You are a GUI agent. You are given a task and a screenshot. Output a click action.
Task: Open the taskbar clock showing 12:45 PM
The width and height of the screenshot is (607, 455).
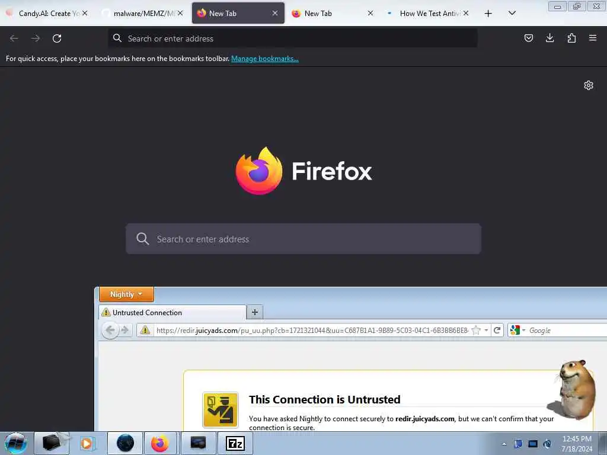coord(577,444)
